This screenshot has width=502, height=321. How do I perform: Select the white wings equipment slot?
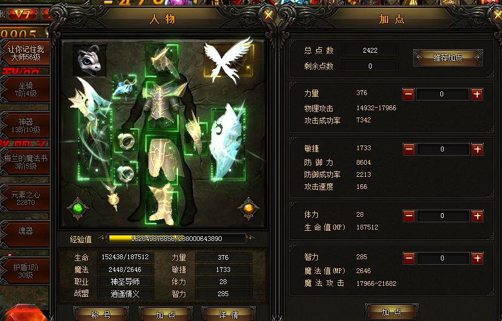point(229,60)
